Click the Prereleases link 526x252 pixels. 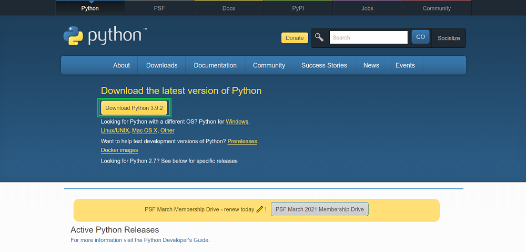point(242,142)
